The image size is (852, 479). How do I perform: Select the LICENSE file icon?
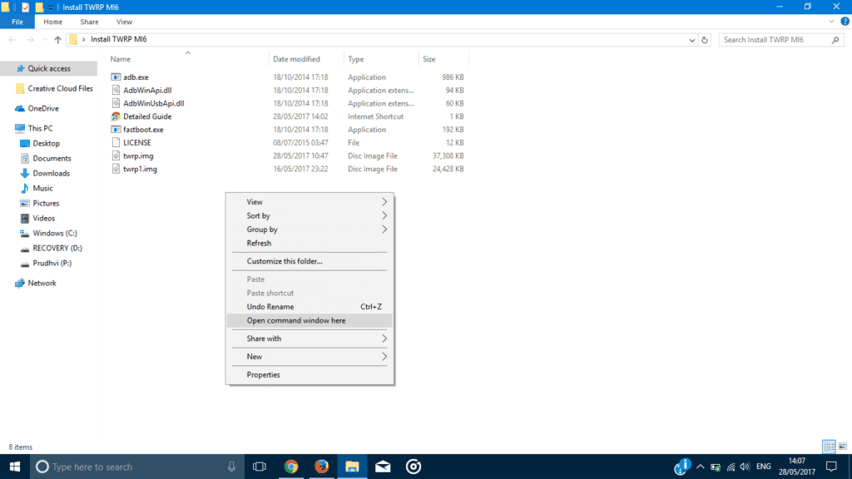pyautogui.click(x=116, y=142)
